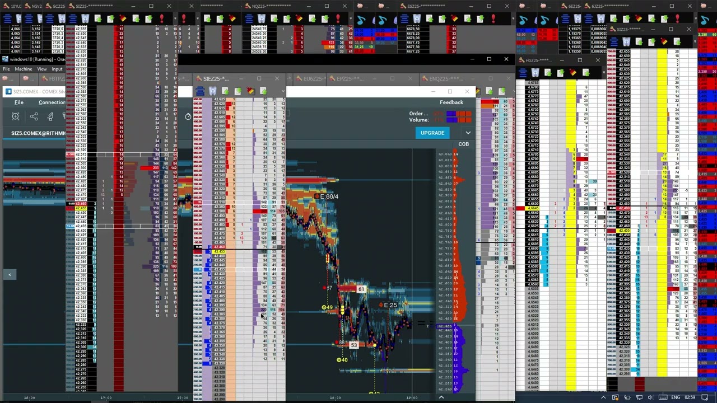717x403 pixels.
Task: Click trash bin icon in SIEZ25 toolbar
Action: (x=213, y=91)
